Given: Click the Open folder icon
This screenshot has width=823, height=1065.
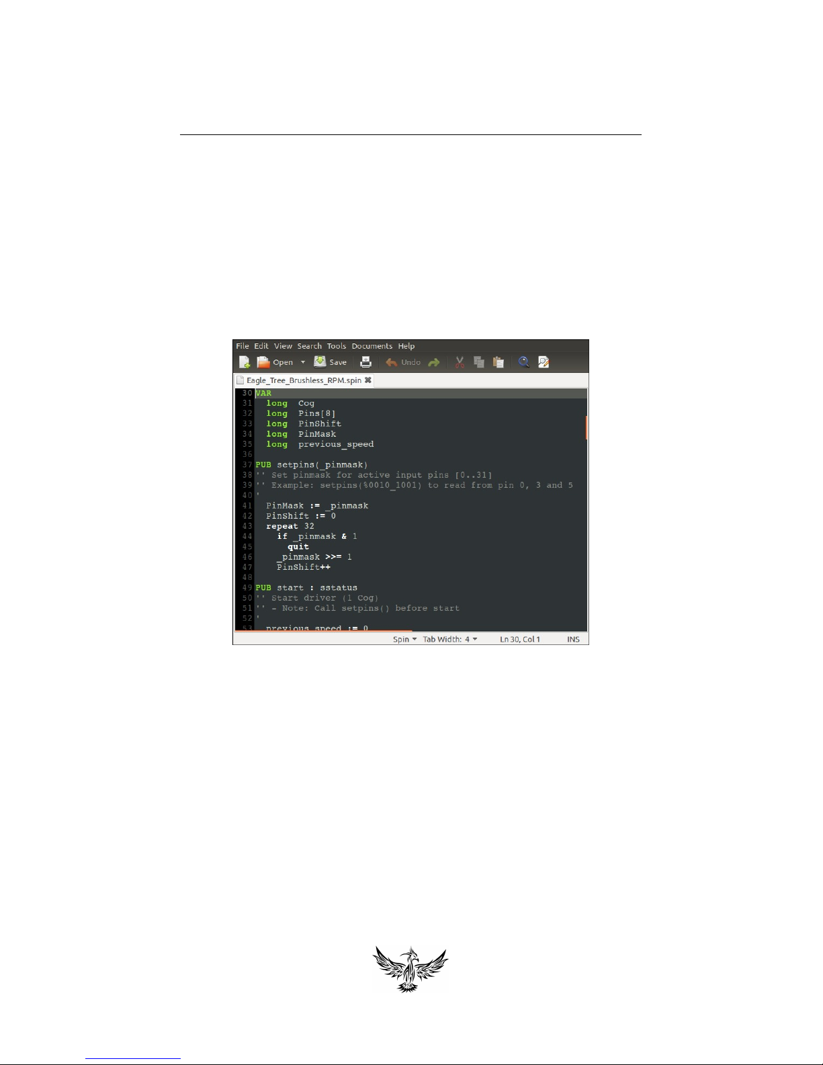Looking at the screenshot, I should [x=263, y=362].
